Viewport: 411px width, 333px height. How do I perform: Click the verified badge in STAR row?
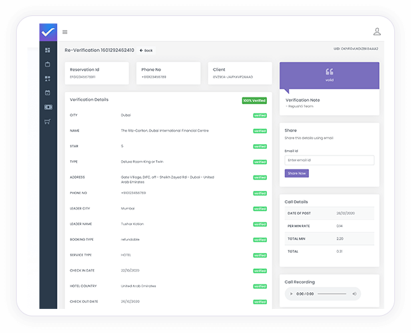click(260, 146)
